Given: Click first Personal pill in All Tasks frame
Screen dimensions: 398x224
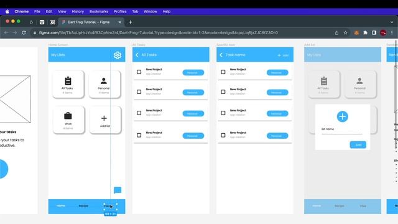Looking at the screenshot, I should pos(193,73).
